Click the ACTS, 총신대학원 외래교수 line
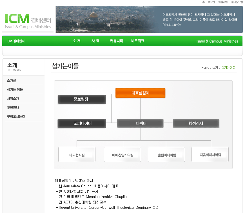 [x=81, y=202]
